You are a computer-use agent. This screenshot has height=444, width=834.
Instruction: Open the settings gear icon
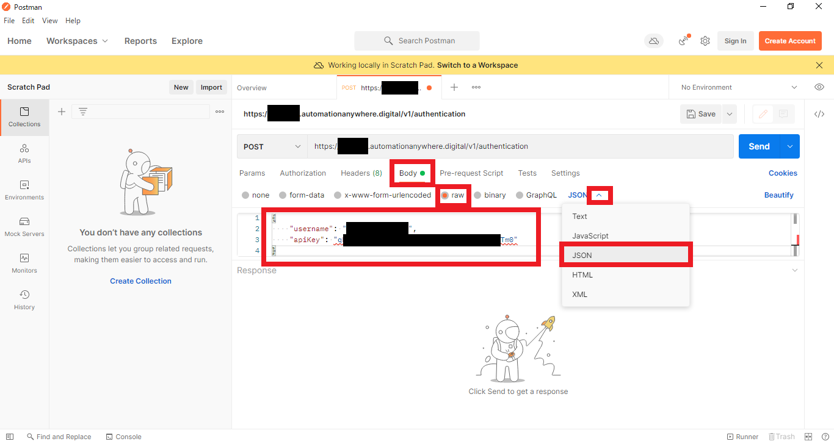[705, 41]
